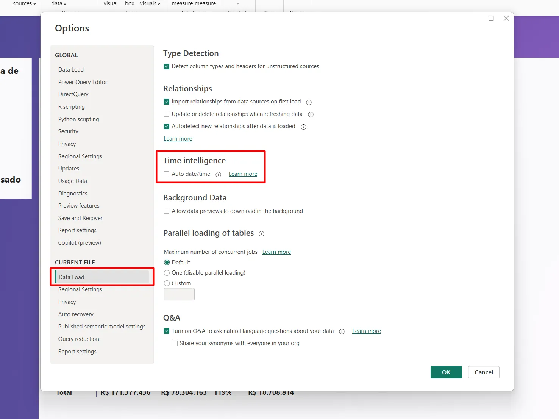Open Learn more link under Relationships
Image resolution: width=559 pixels, height=419 pixels.
[178, 139]
